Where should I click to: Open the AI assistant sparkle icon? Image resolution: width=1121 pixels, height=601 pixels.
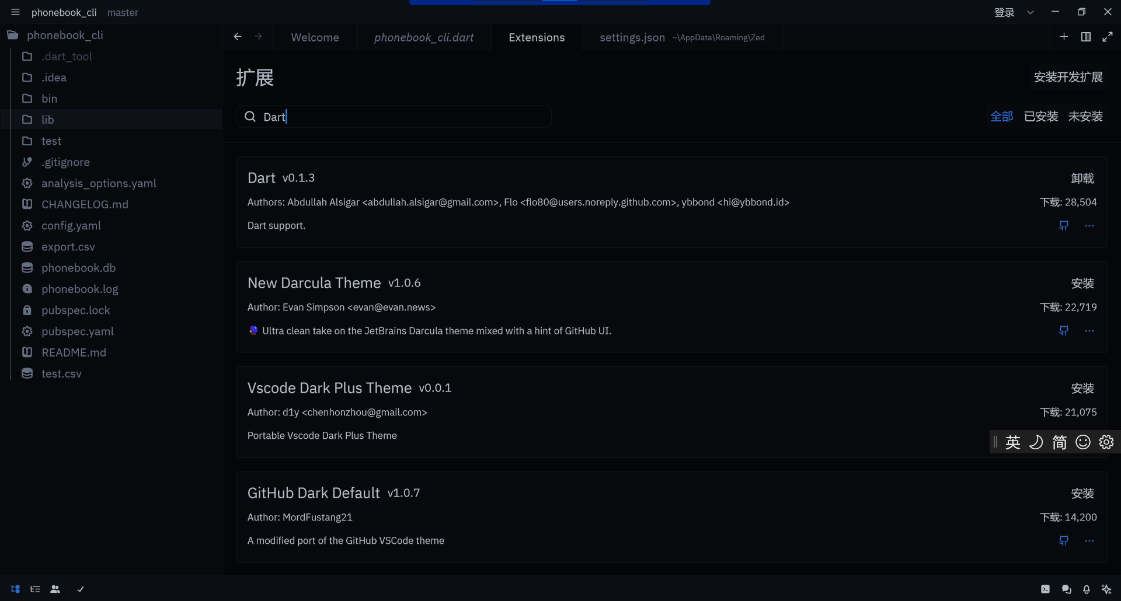[1106, 589]
